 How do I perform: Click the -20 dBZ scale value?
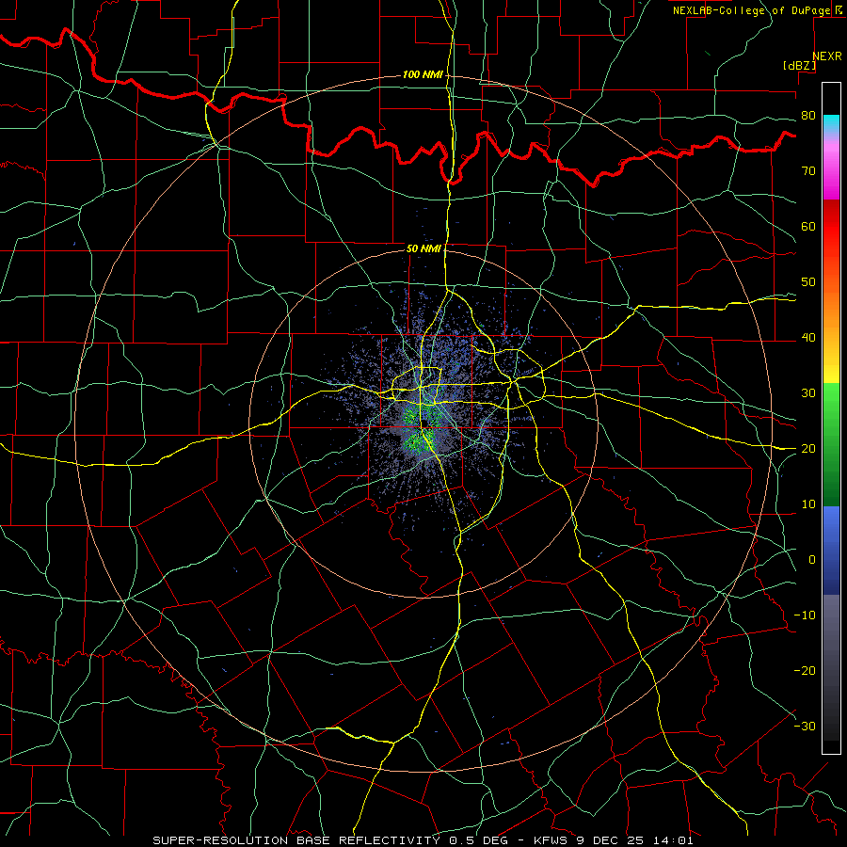[x=805, y=671]
